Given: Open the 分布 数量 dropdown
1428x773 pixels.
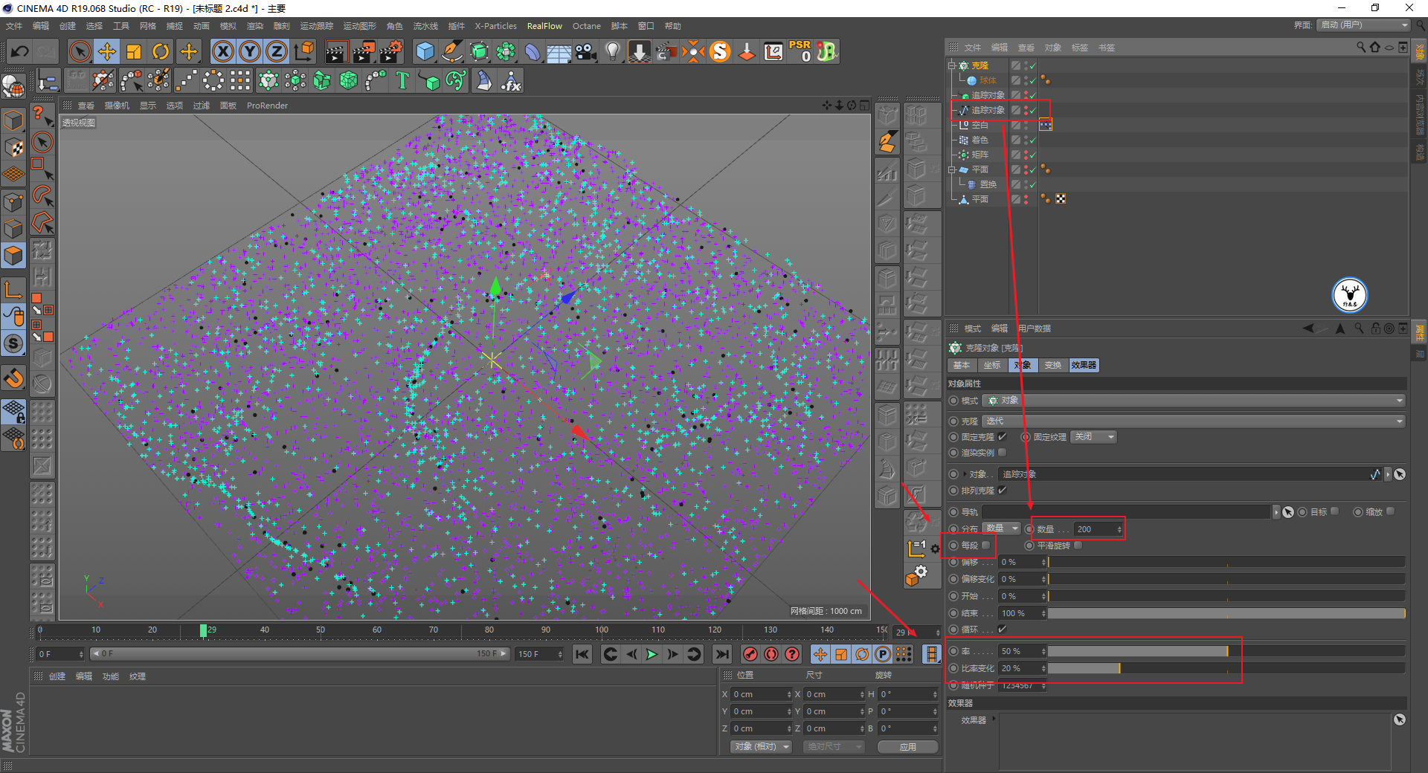Looking at the screenshot, I should (1003, 528).
